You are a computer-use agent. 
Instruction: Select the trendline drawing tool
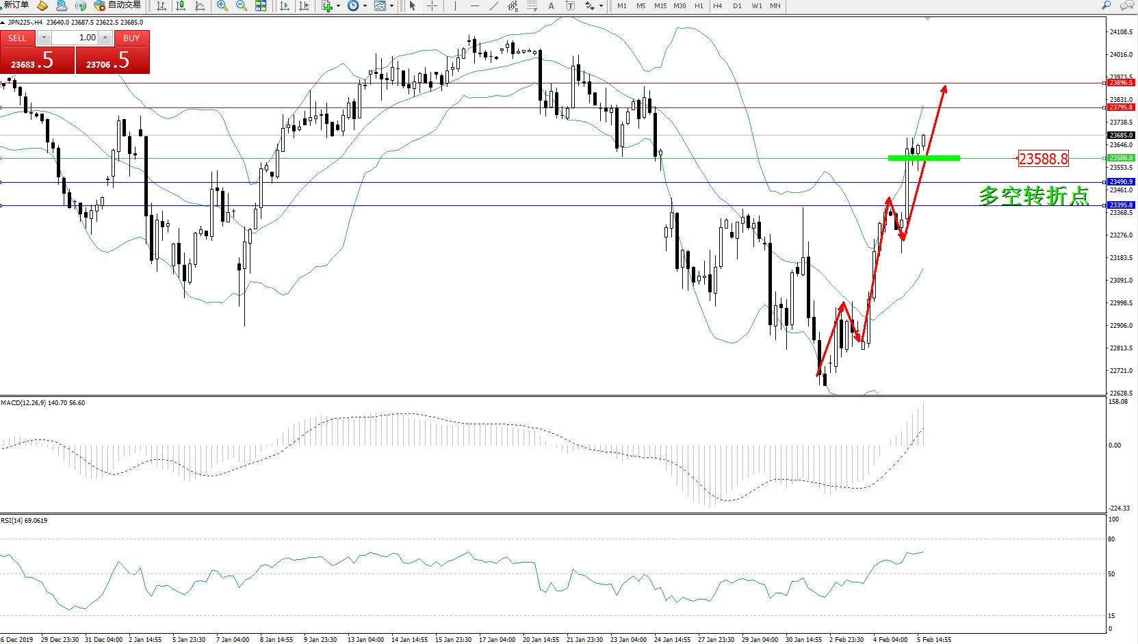coord(494,6)
